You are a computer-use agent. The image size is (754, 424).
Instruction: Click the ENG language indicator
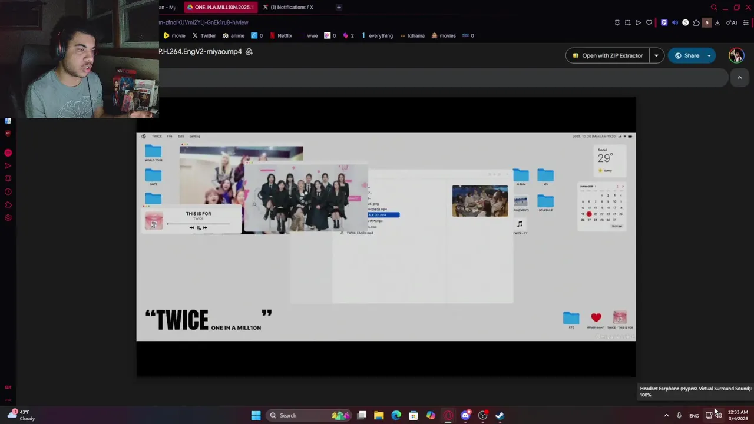click(x=694, y=416)
